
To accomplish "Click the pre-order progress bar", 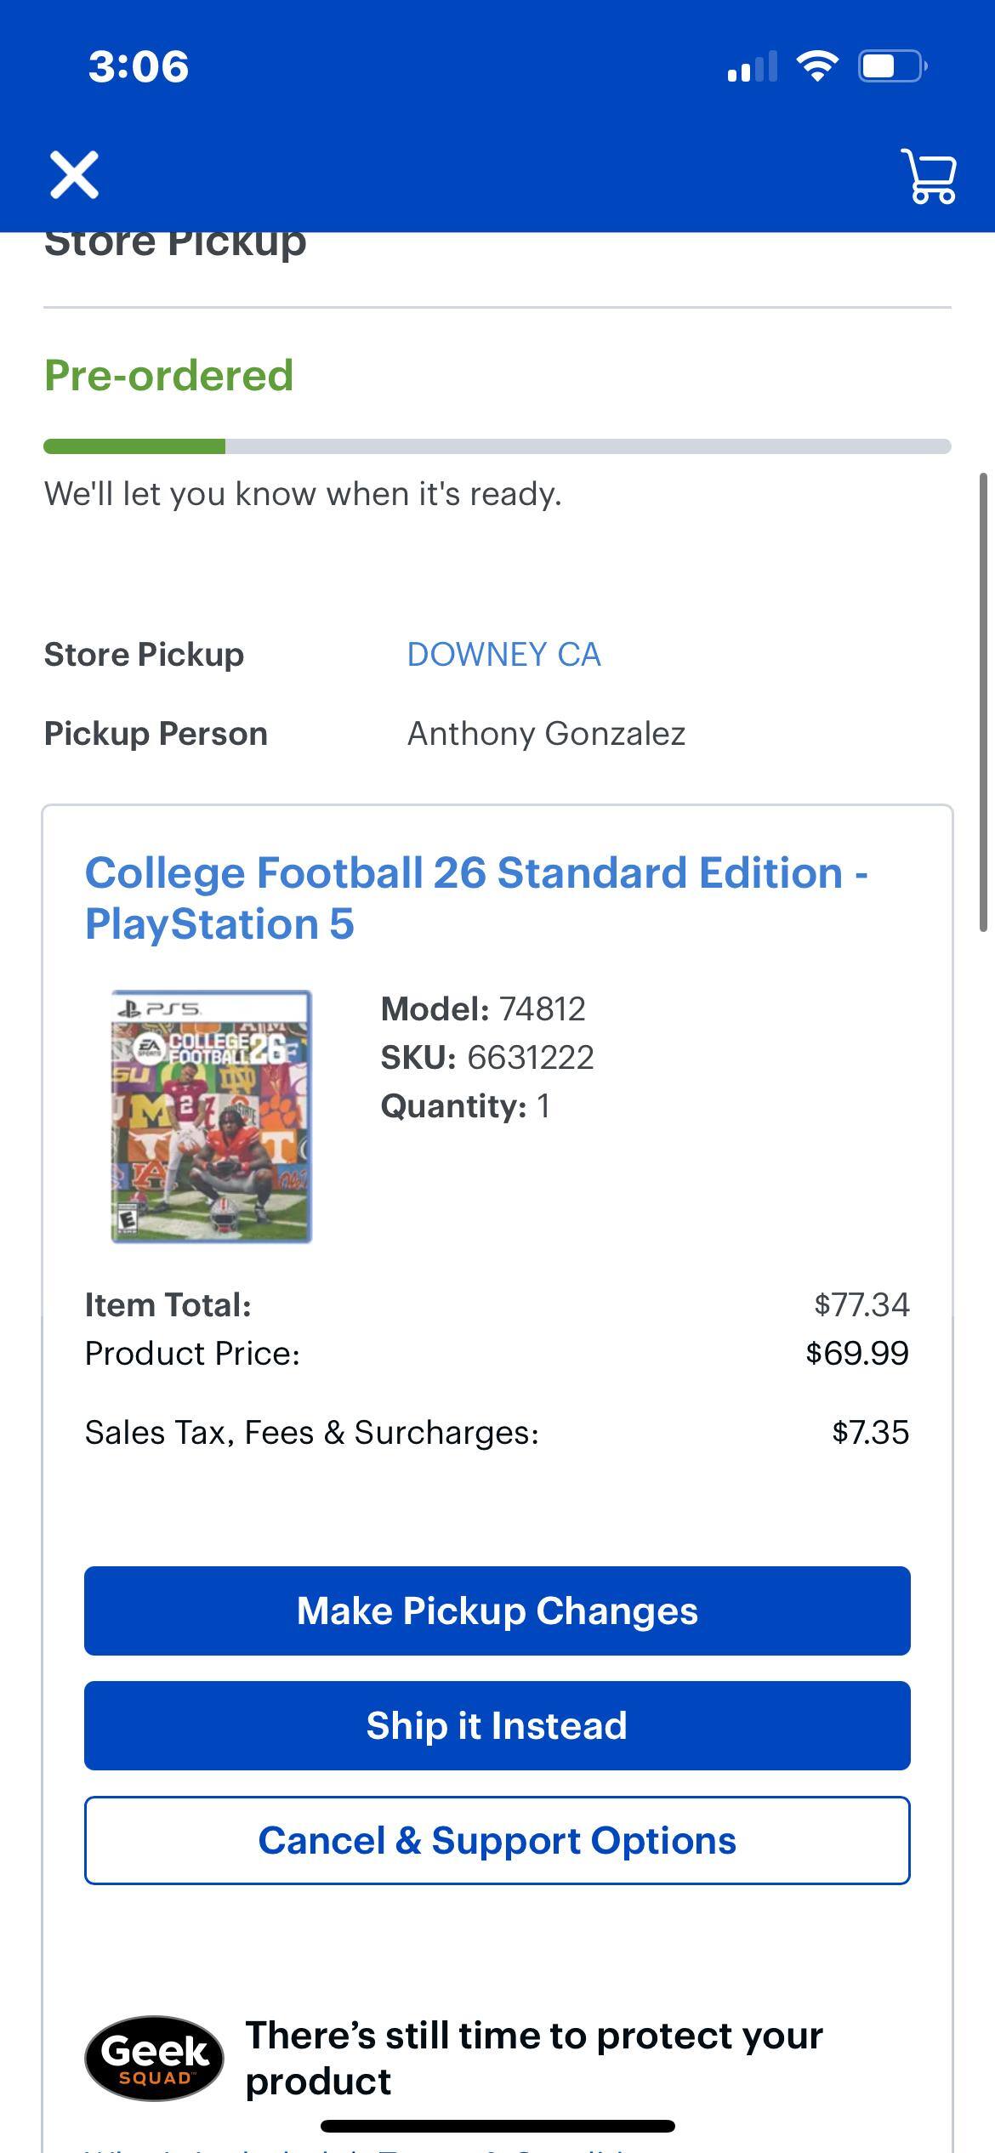I will (x=497, y=446).
